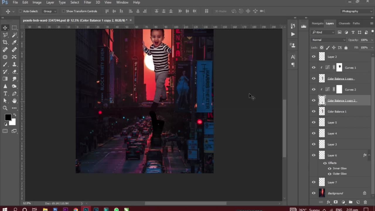Select the Crop tool
The width and height of the screenshot is (375, 211).
pos(5,42)
